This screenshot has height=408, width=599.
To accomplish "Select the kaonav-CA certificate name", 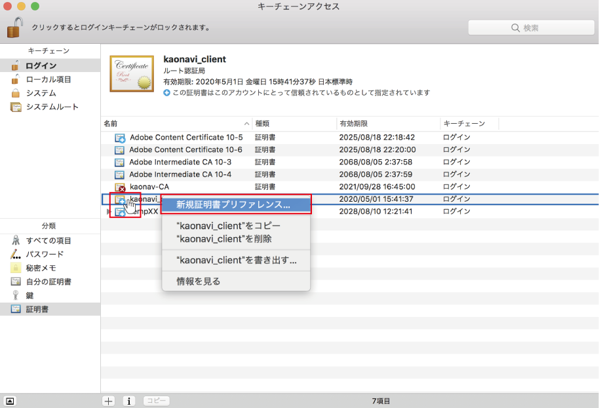I will tap(149, 187).
